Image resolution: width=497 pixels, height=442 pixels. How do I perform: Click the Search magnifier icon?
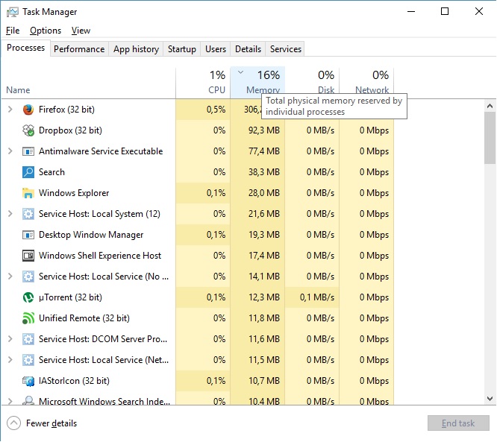pyautogui.click(x=28, y=172)
